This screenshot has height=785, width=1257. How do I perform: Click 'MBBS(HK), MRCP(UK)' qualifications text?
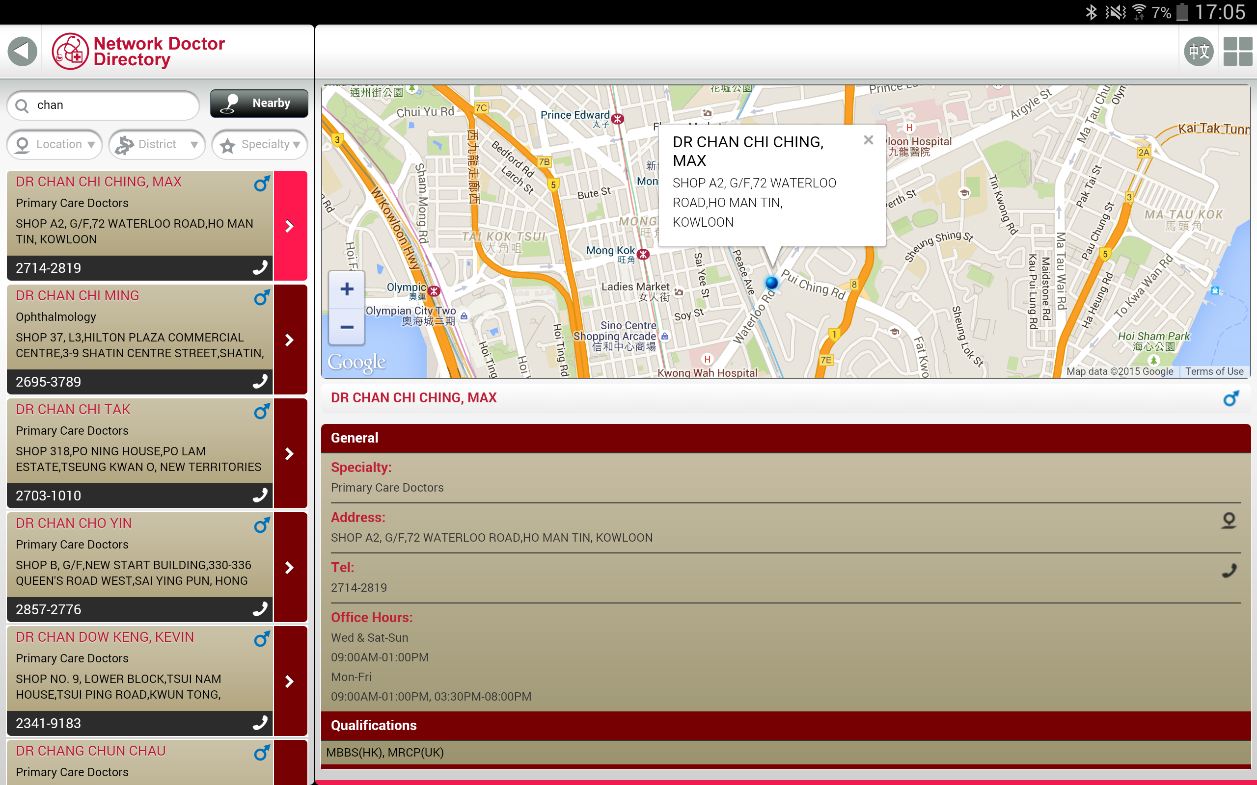tap(385, 752)
